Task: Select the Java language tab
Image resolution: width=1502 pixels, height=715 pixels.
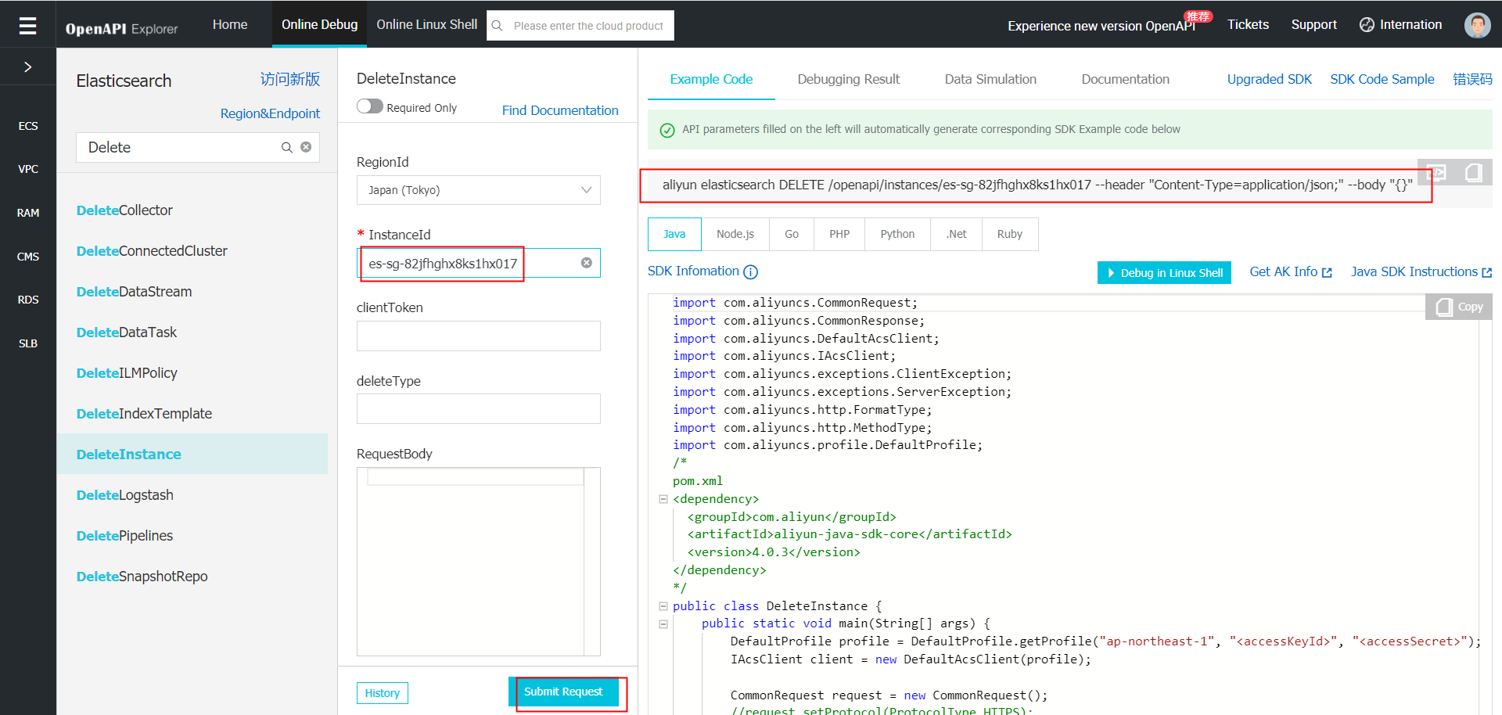Action: coord(674,234)
